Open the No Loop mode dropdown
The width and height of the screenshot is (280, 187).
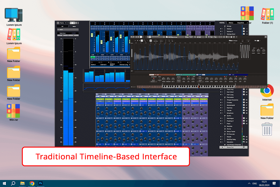pyautogui.click(x=201, y=37)
